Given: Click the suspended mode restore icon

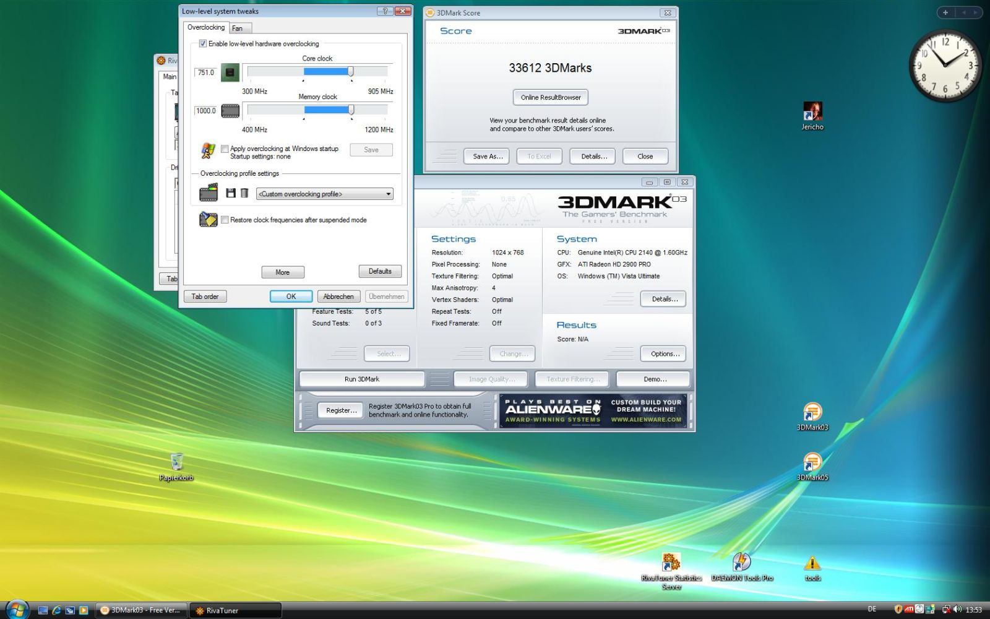Looking at the screenshot, I should click(209, 220).
